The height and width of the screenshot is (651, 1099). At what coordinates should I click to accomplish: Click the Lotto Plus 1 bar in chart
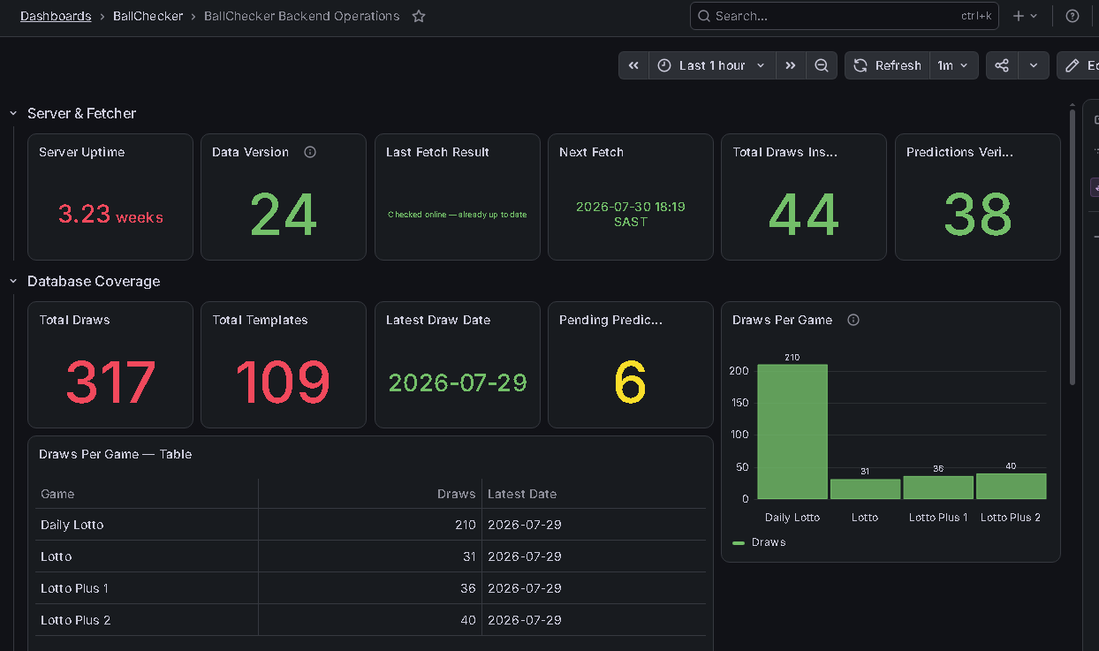pos(938,488)
